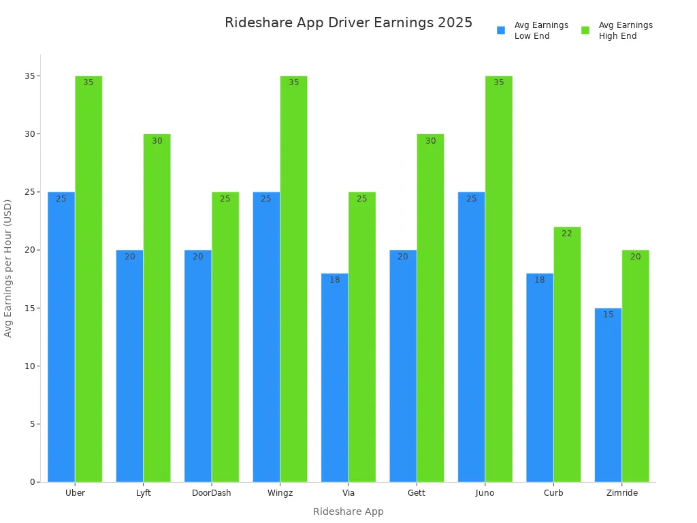Click the green High End legend swatch
This screenshot has width=697, height=523.
coord(585,30)
